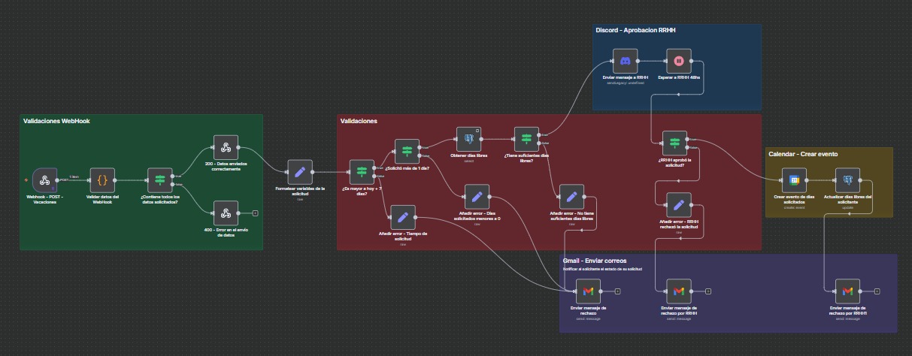Select the Webhook POST Vacaciones trigger node

point(45,180)
